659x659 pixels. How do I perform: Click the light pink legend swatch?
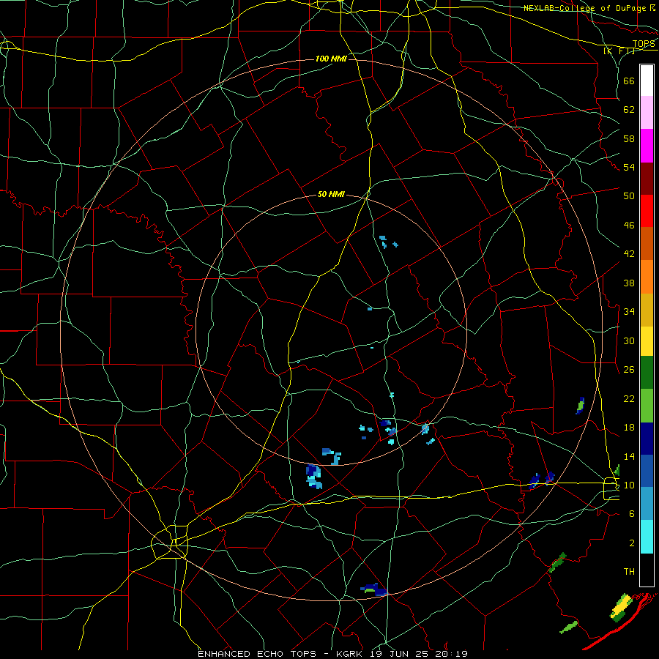647,113
